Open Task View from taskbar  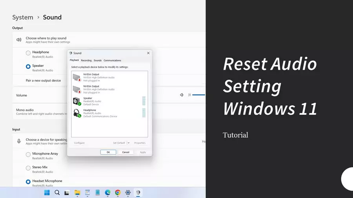click(67, 193)
